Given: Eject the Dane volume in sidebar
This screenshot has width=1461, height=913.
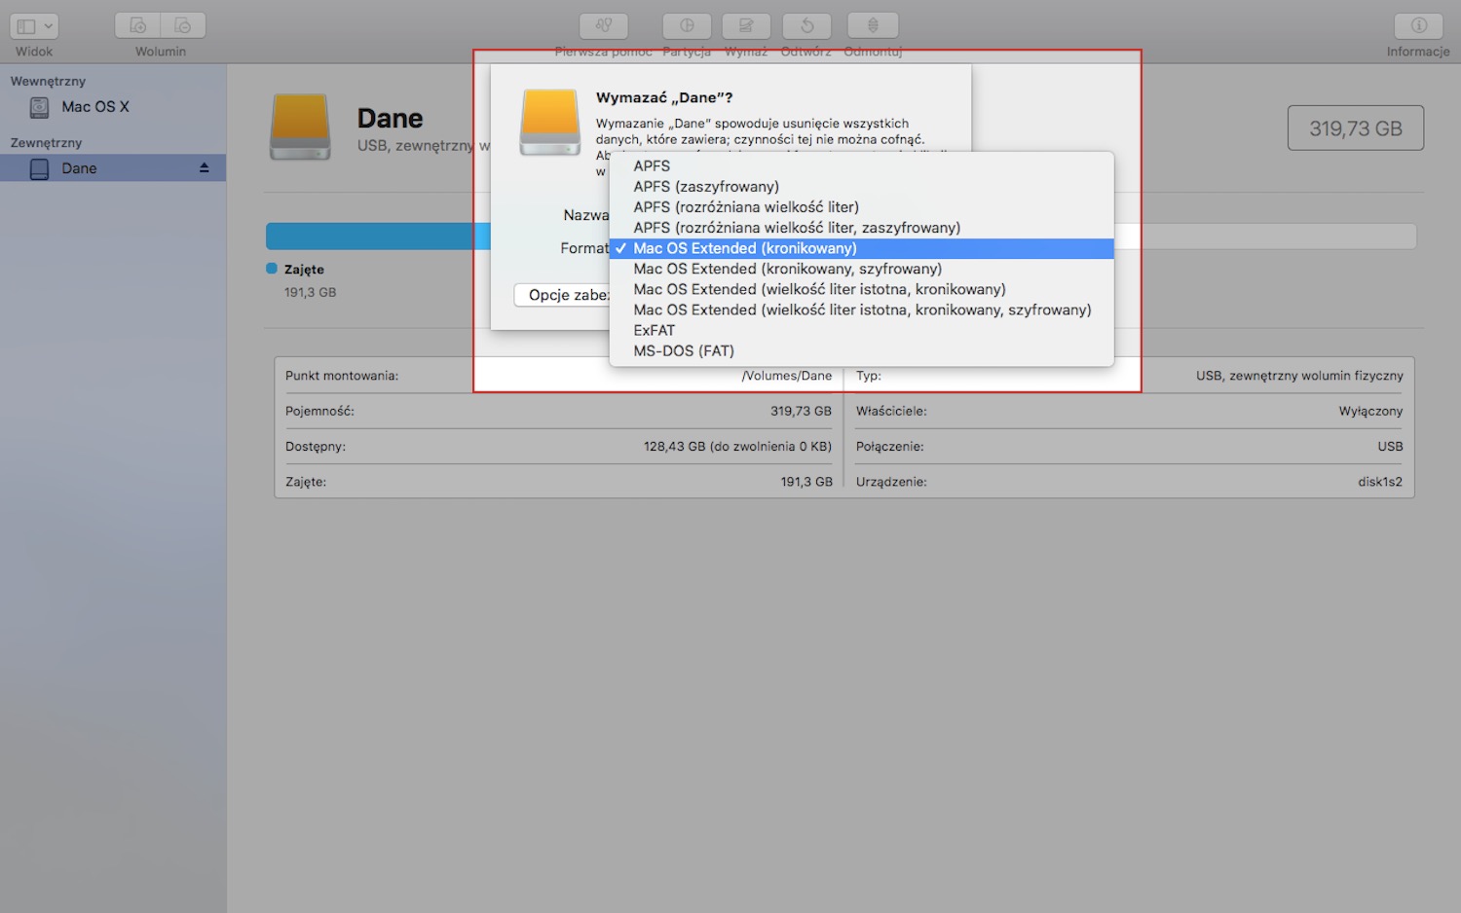Looking at the screenshot, I should (205, 168).
